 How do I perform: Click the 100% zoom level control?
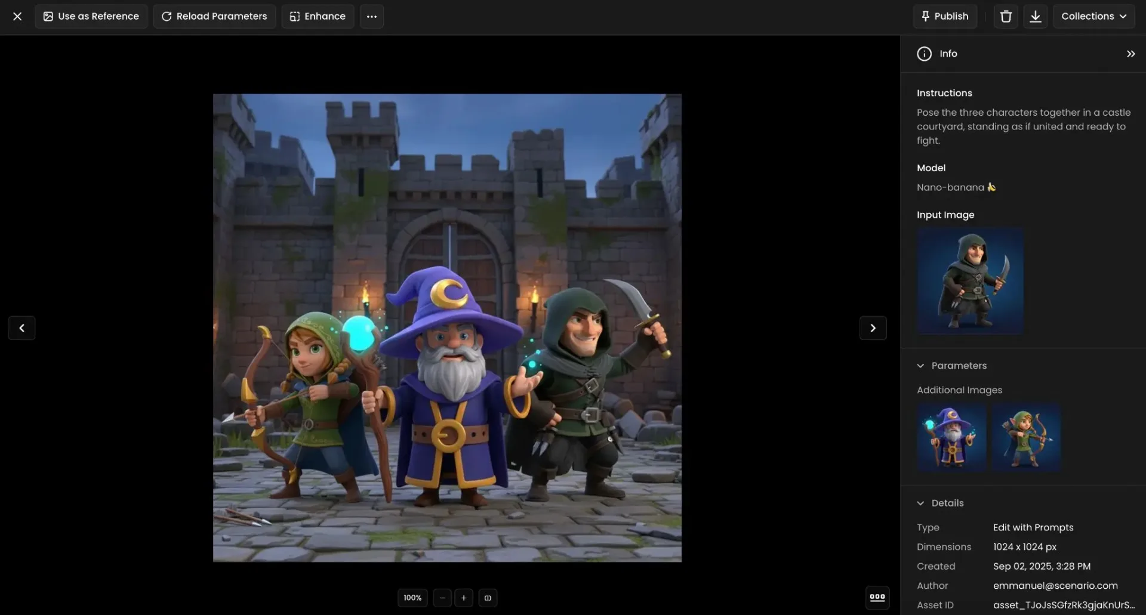tap(412, 598)
